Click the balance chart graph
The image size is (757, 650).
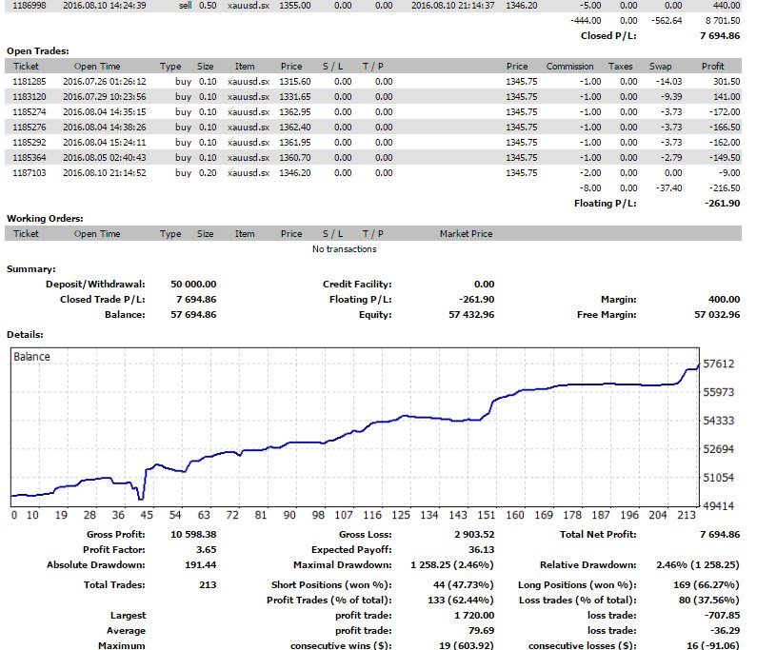[355, 427]
